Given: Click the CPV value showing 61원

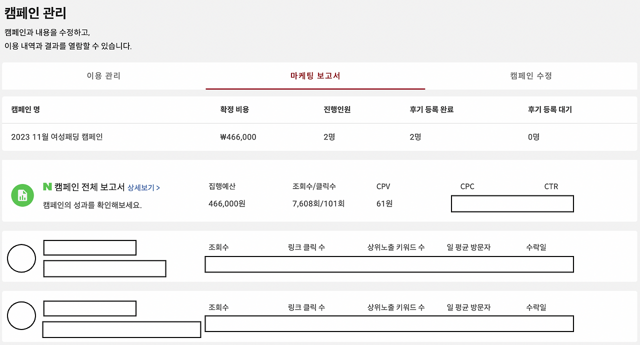Looking at the screenshot, I should pos(384,203).
